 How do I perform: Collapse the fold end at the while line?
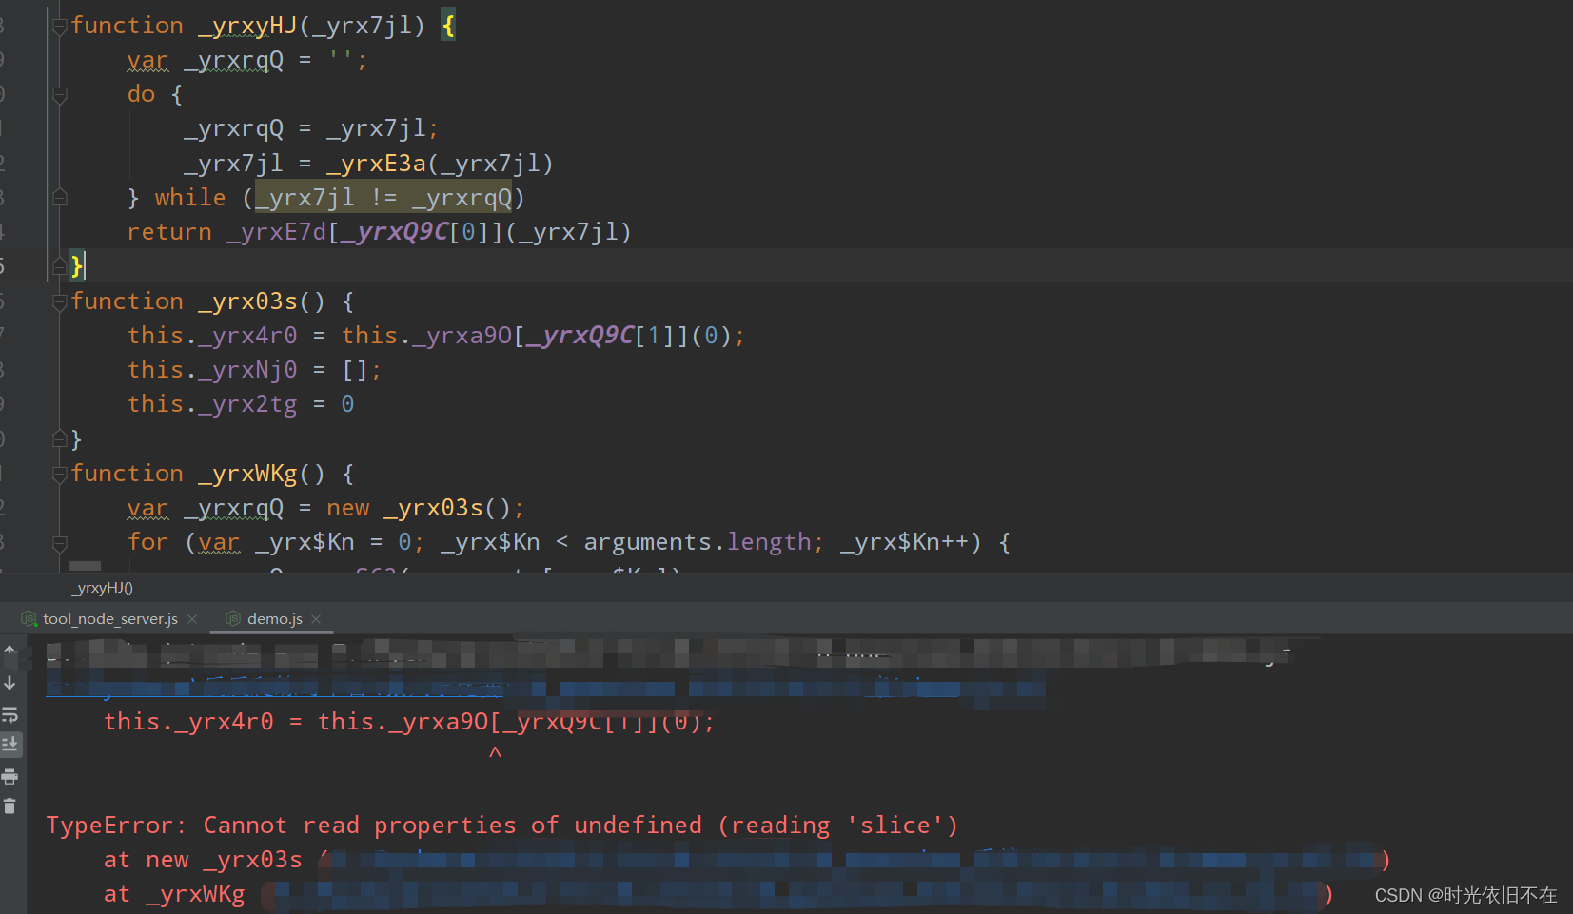(x=59, y=198)
